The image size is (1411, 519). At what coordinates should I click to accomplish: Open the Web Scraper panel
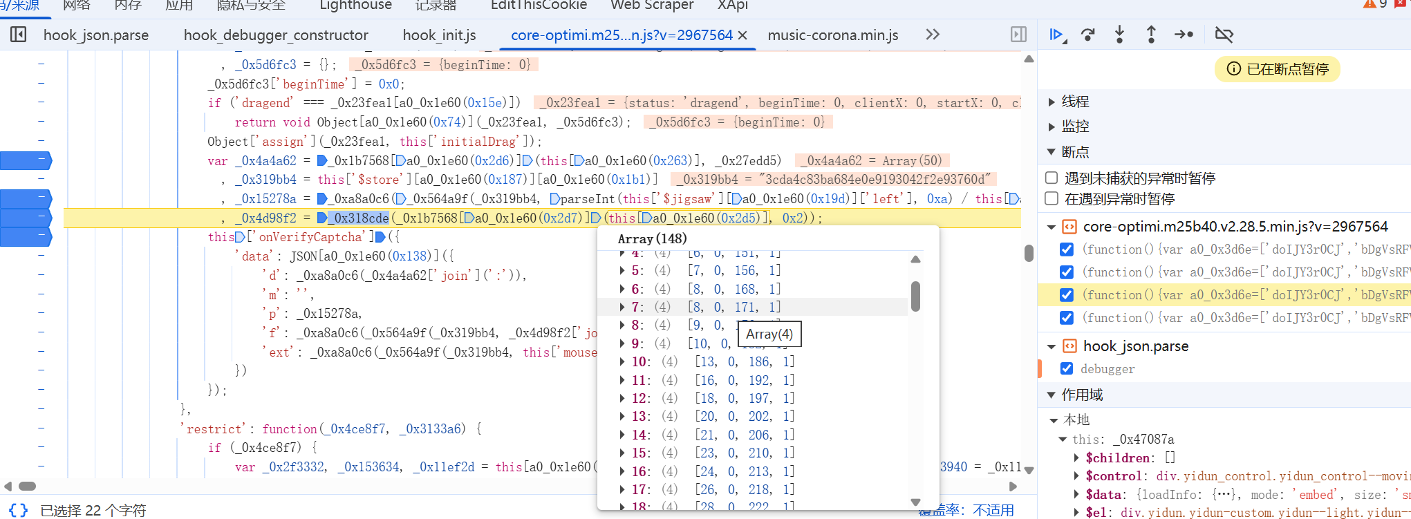[652, 6]
